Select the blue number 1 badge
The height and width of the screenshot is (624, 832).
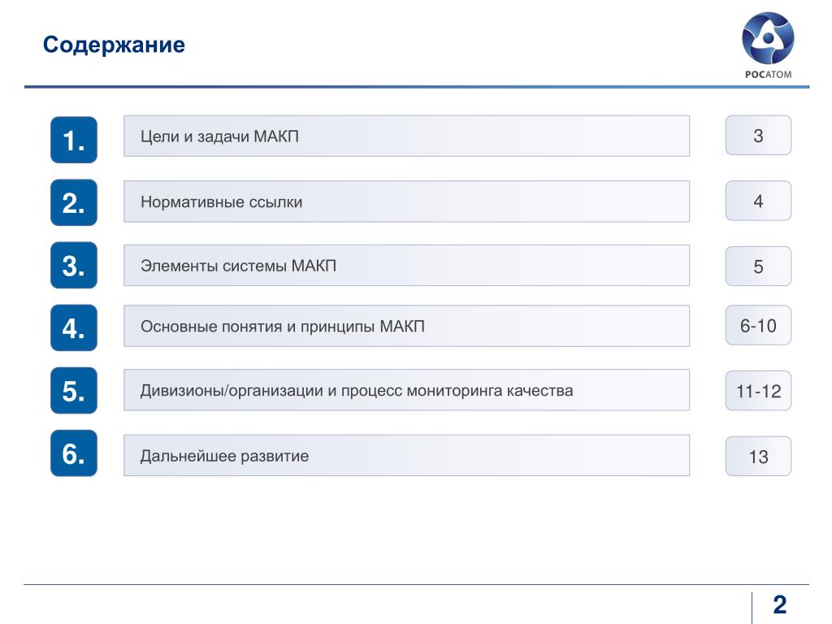[x=74, y=140]
